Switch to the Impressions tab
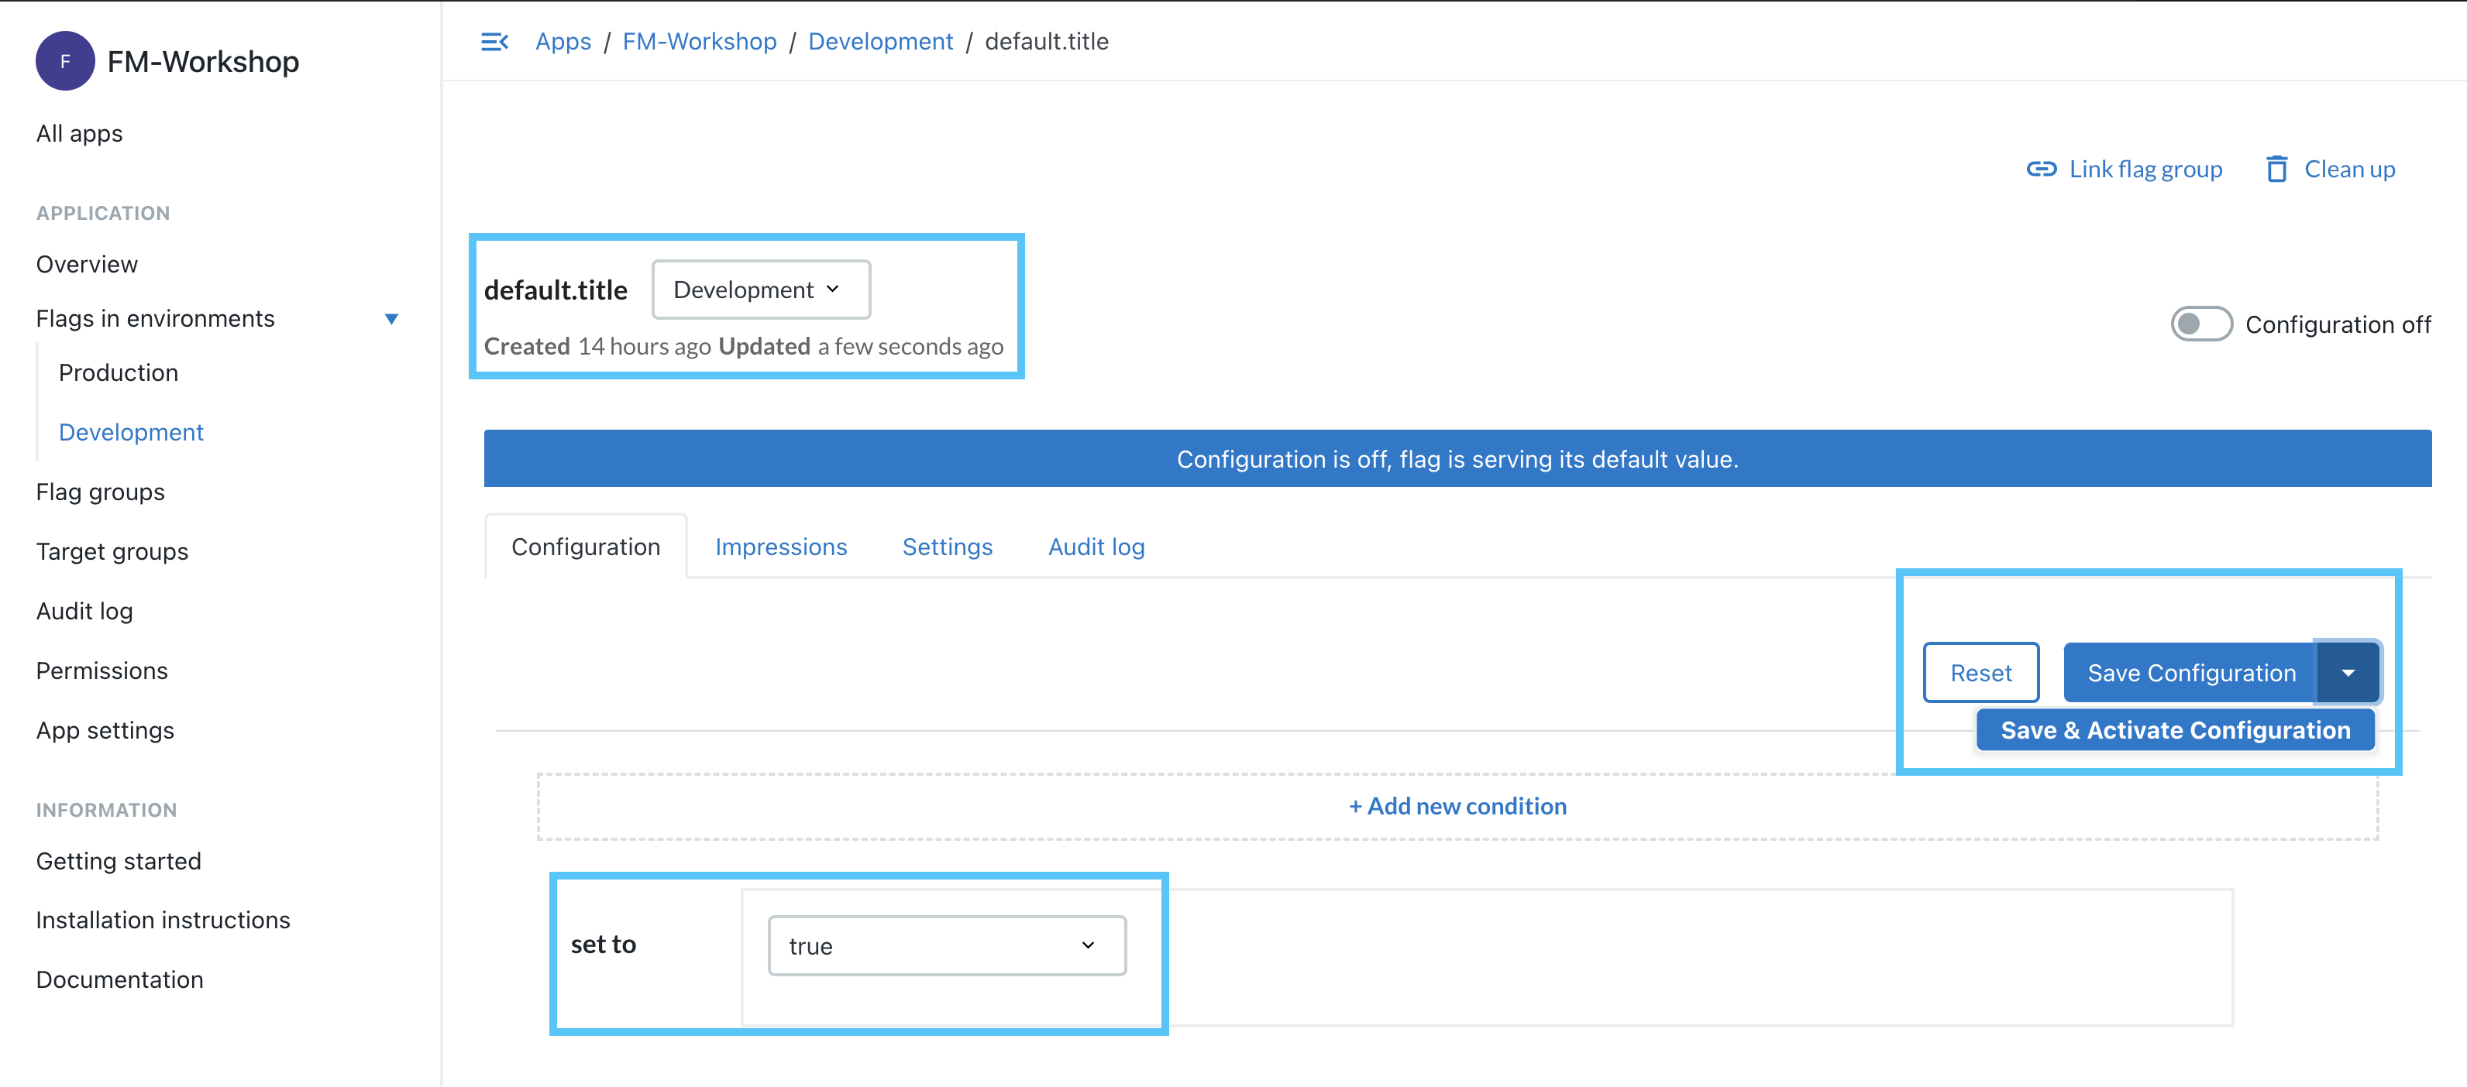This screenshot has height=1087, width=2467. click(780, 547)
